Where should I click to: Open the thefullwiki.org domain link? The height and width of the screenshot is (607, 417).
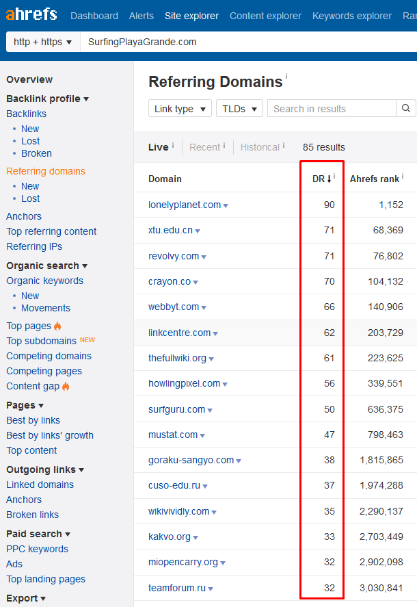pyautogui.click(x=177, y=358)
